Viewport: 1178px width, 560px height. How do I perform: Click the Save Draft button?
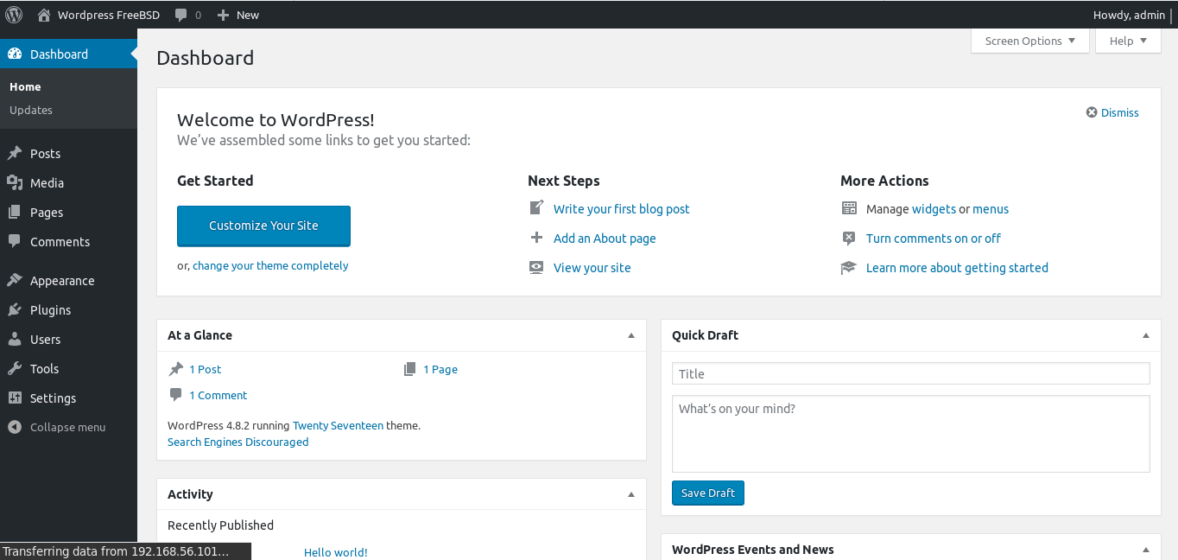[708, 493]
